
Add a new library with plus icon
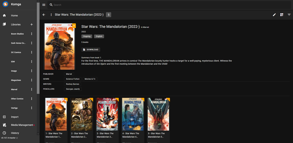[32, 24]
